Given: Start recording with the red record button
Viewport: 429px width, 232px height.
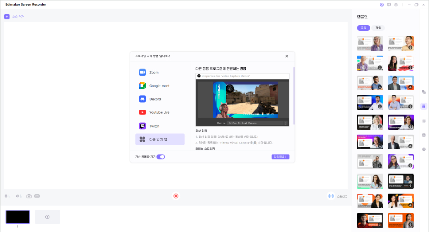Looking at the screenshot, I should click(176, 196).
